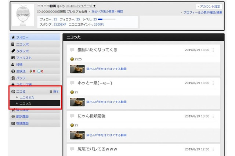Click ニコニコポイント 2500Pt value
The height and width of the screenshot is (156, 235).
tap(99, 25)
